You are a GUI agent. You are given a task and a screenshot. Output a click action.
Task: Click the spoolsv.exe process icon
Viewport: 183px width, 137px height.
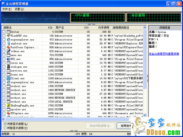(x=9, y=109)
